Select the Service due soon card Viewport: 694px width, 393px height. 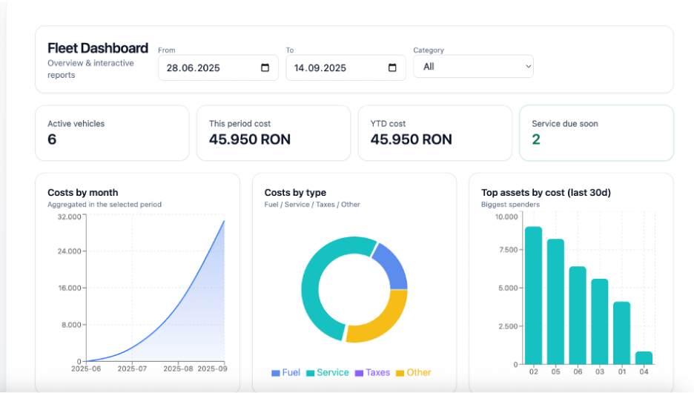coord(596,133)
